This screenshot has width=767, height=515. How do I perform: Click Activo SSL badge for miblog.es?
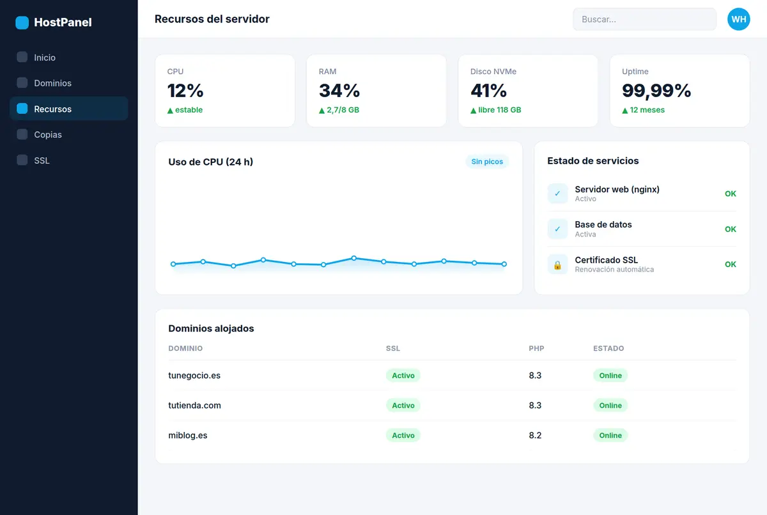[x=403, y=436]
